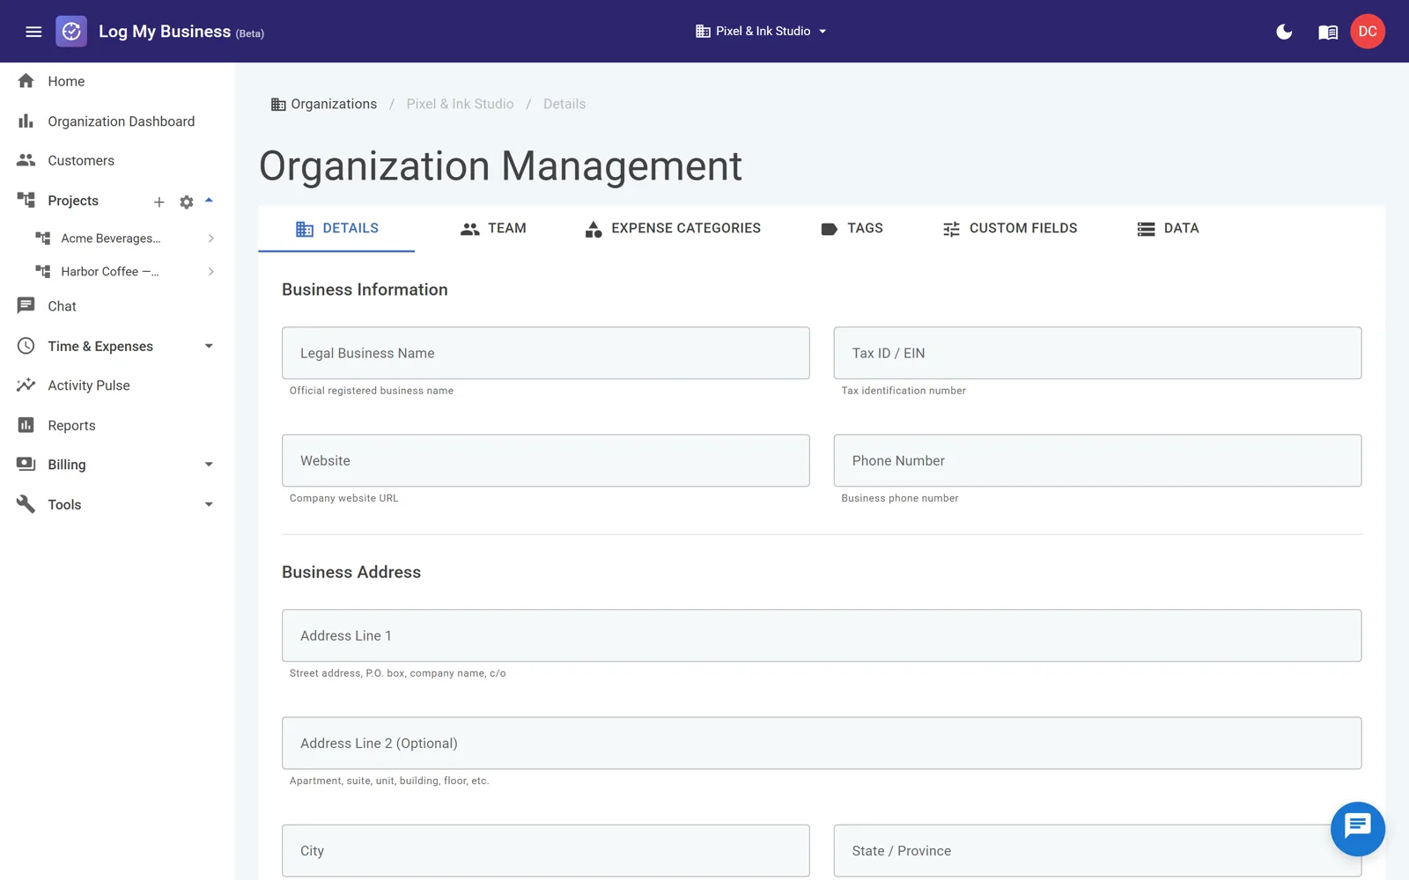The image size is (1409, 880).
Task: Open the hamburger navigation menu
Action: click(33, 32)
